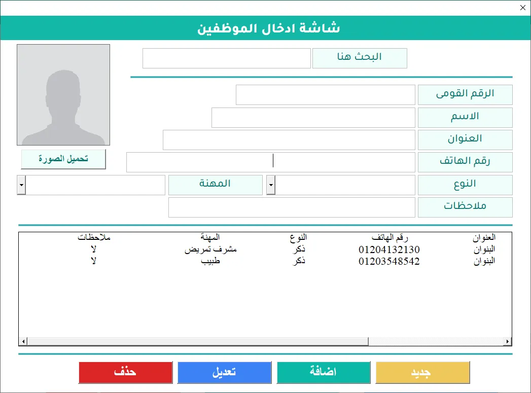
Task: Click inside the النوع combo box field
Action: point(345,185)
